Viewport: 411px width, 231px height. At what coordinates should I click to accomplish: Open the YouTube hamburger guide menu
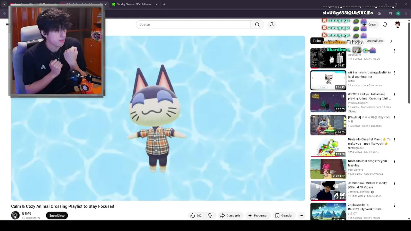(x=7, y=24)
